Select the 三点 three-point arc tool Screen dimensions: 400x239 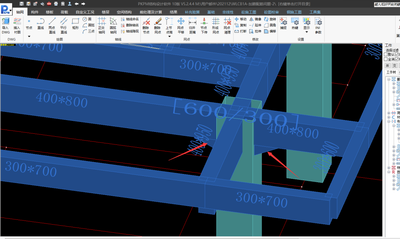pos(89,31)
